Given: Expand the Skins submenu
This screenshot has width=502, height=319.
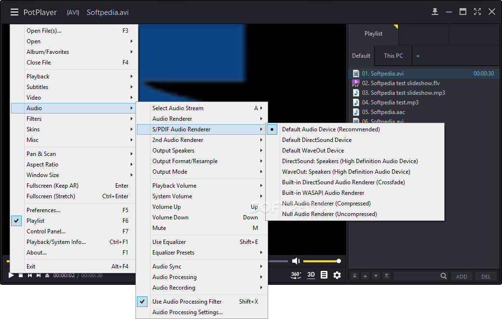Looking at the screenshot, I should (x=73, y=129).
